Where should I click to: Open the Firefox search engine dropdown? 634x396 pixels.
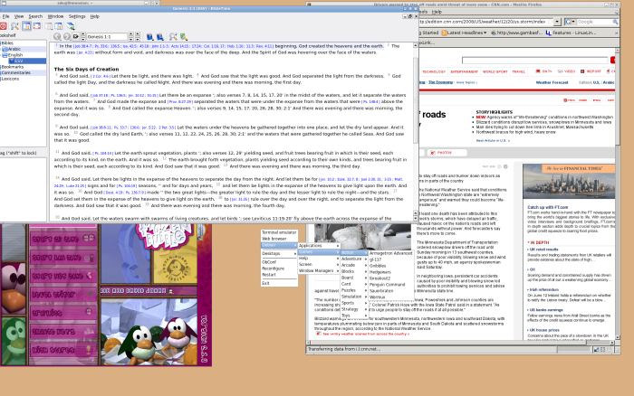pyautogui.click(x=570, y=22)
